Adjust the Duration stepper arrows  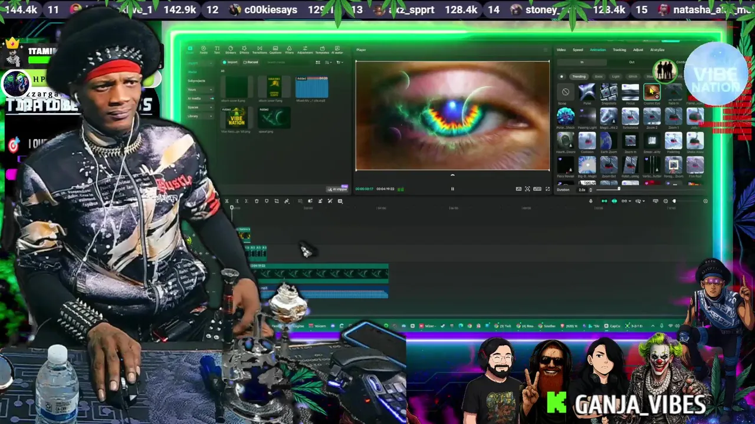coord(591,190)
